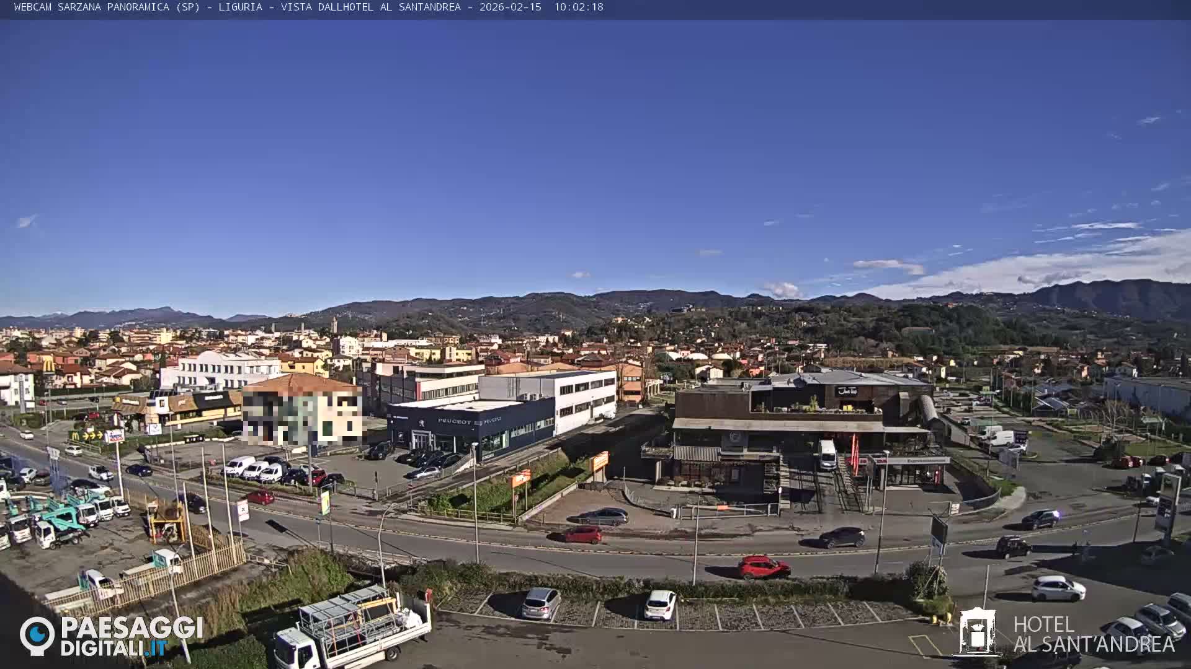Click the Hotel Al Sant'Andrea crest icon
Image resolution: width=1191 pixels, height=669 pixels.
(x=977, y=632)
